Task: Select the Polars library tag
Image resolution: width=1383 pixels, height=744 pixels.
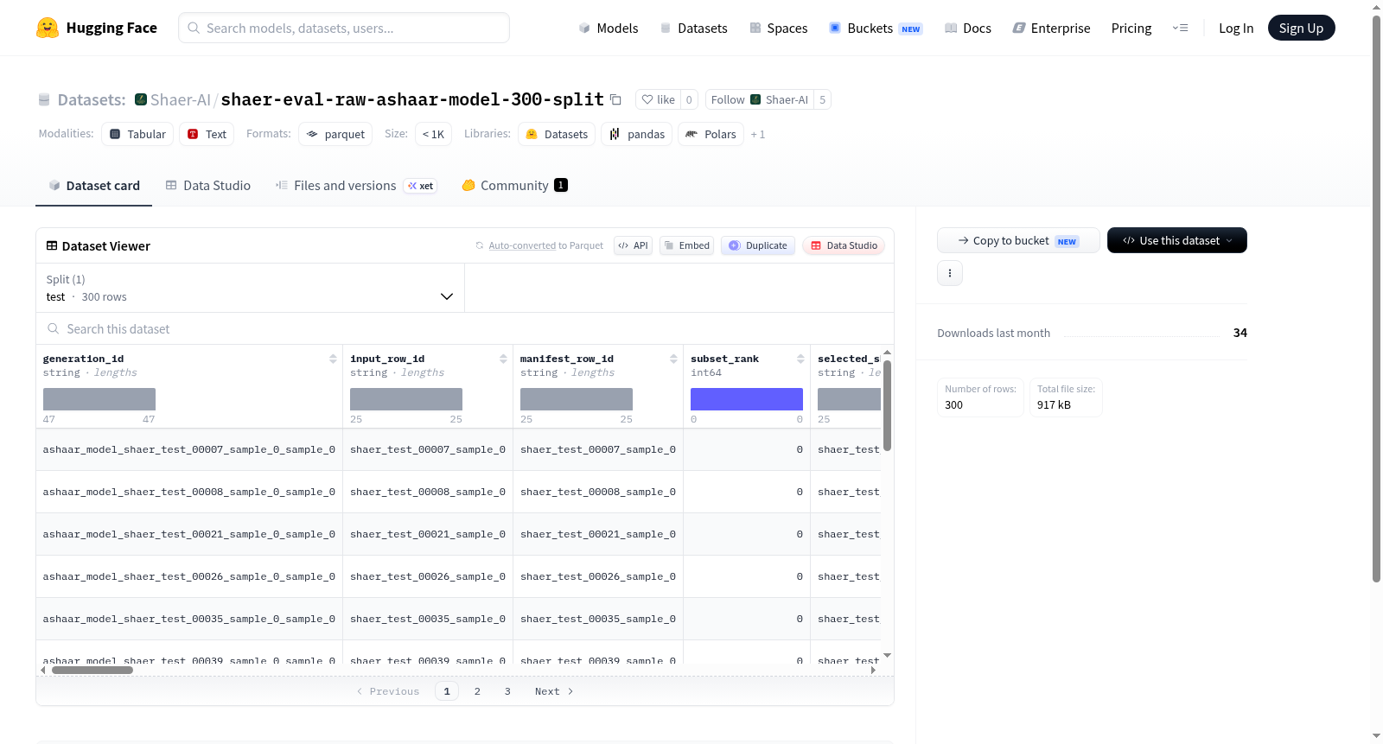Action: 711,134
